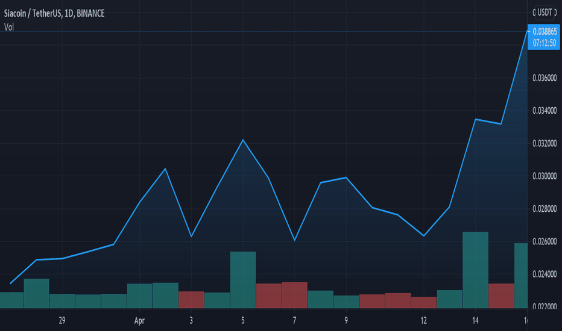Click the Apr date label on time axis

(x=139, y=321)
